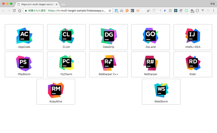Select the PhpStorm PS logo
The height and width of the screenshot is (133, 217).
click(x=24, y=63)
